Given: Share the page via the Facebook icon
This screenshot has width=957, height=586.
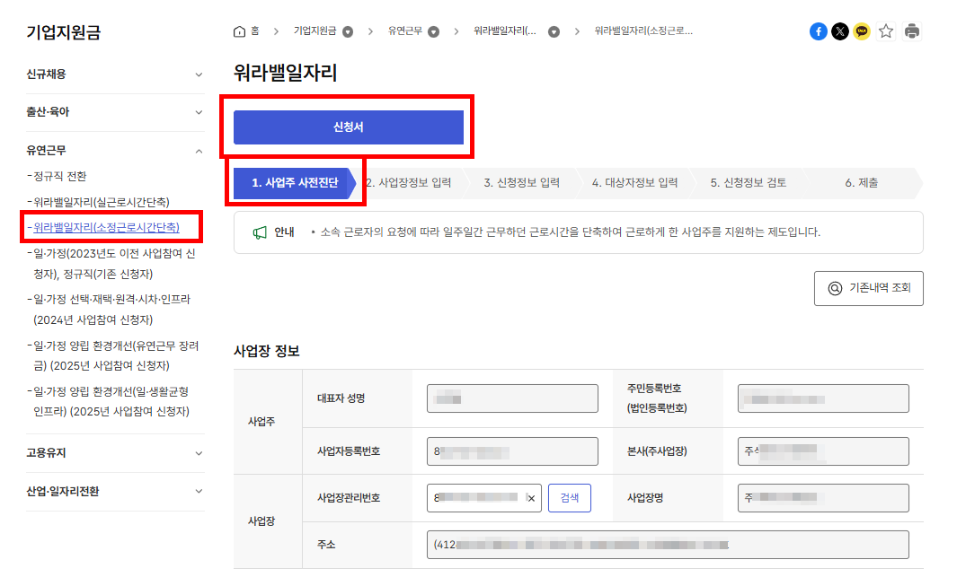Looking at the screenshot, I should 818,31.
